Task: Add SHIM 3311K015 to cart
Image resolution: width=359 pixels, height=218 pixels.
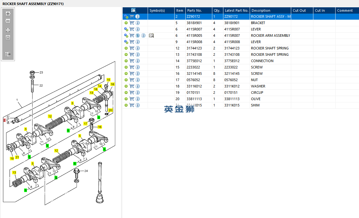Action: pos(132,105)
